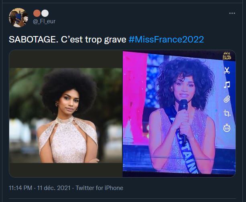The height and width of the screenshot is (202, 246).
Task: Click the stopwatch timer icon on the snap
Action: [x=227, y=128]
